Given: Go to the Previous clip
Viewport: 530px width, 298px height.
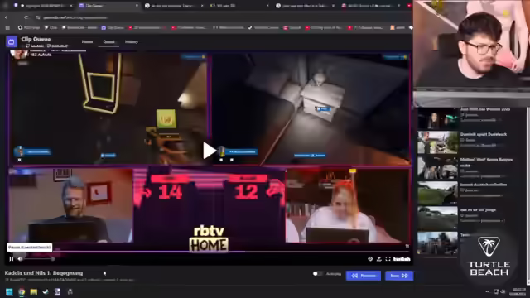Looking at the screenshot, I should point(364,276).
